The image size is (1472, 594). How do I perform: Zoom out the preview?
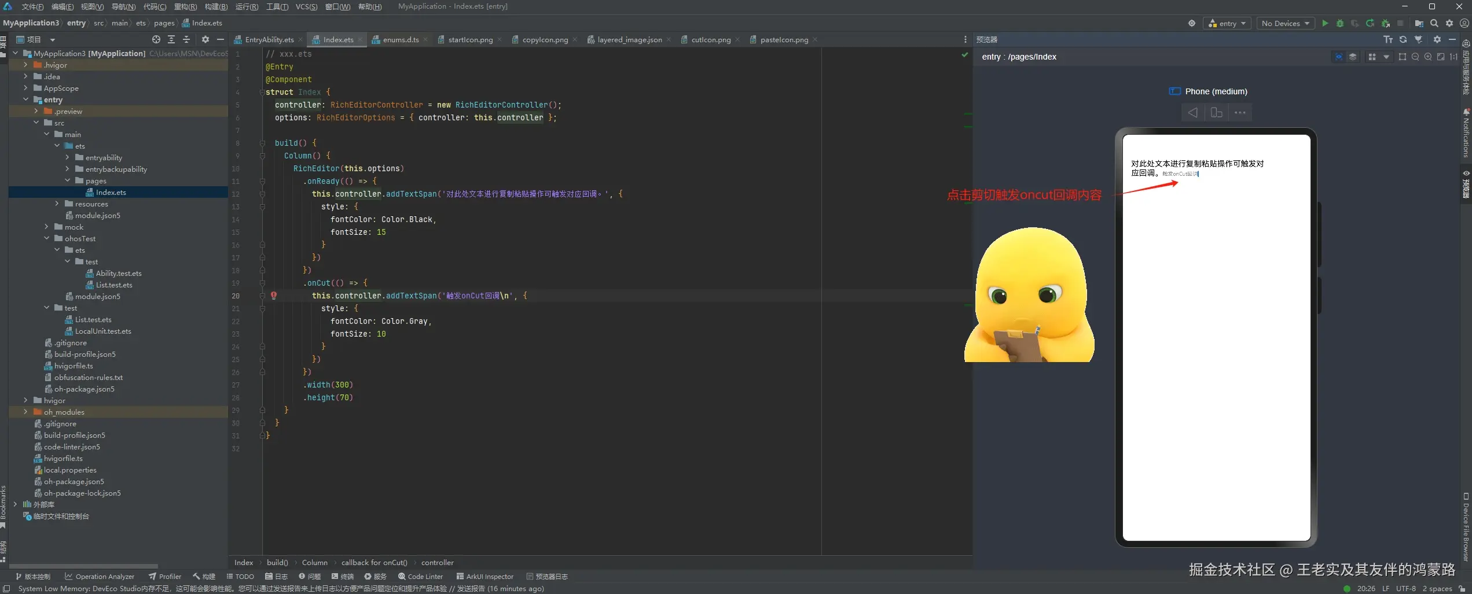[1415, 57]
